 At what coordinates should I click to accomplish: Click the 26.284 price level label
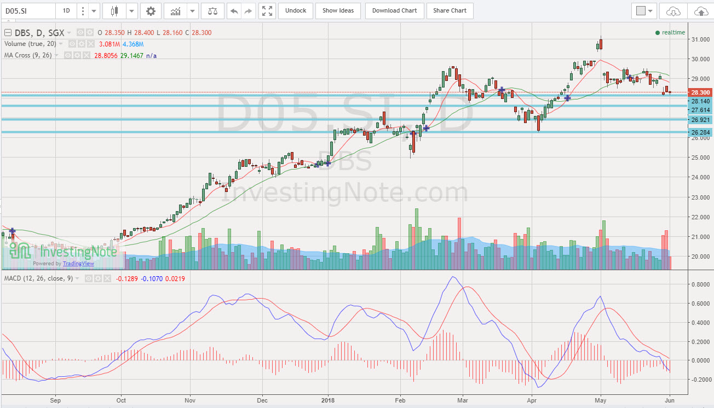click(701, 132)
